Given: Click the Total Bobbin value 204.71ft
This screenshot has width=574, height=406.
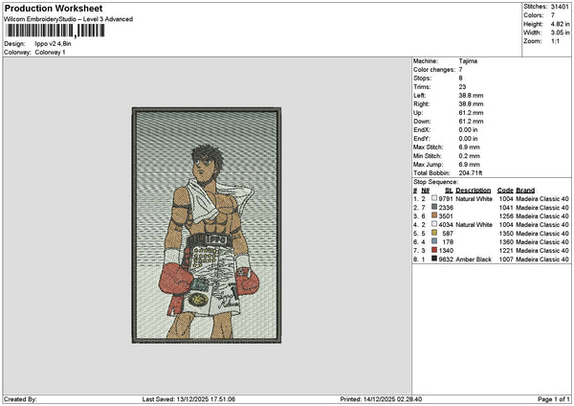Looking at the screenshot, I should 471,173.
